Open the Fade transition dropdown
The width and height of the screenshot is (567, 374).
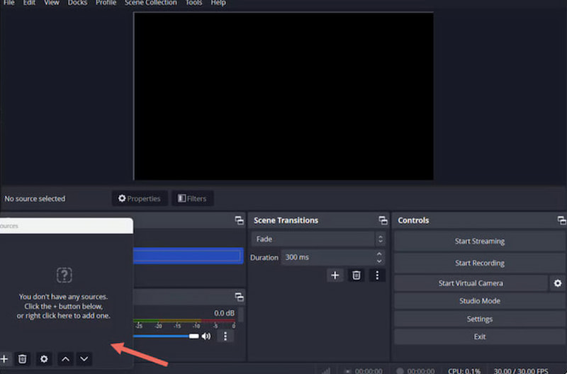coord(318,239)
